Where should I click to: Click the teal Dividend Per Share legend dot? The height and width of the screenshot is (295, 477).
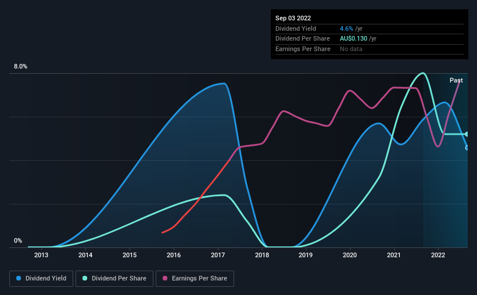(x=85, y=278)
